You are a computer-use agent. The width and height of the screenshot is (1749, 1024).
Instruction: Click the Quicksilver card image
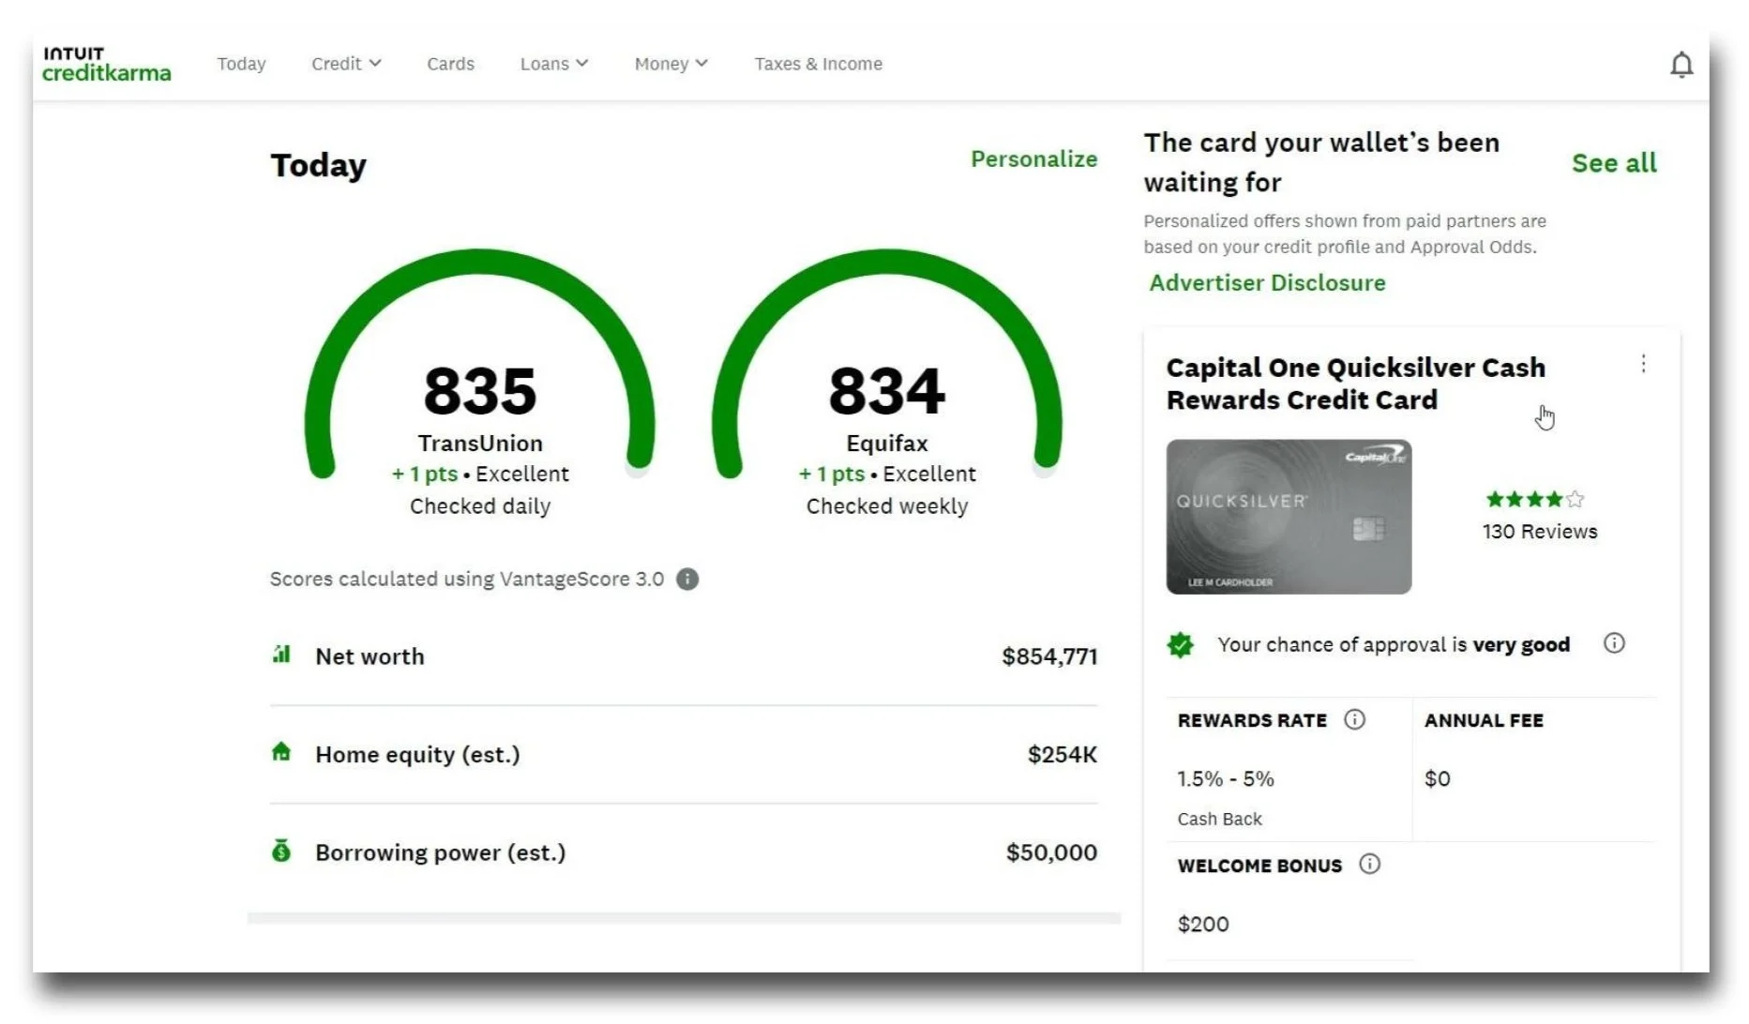click(x=1289, y=517)
